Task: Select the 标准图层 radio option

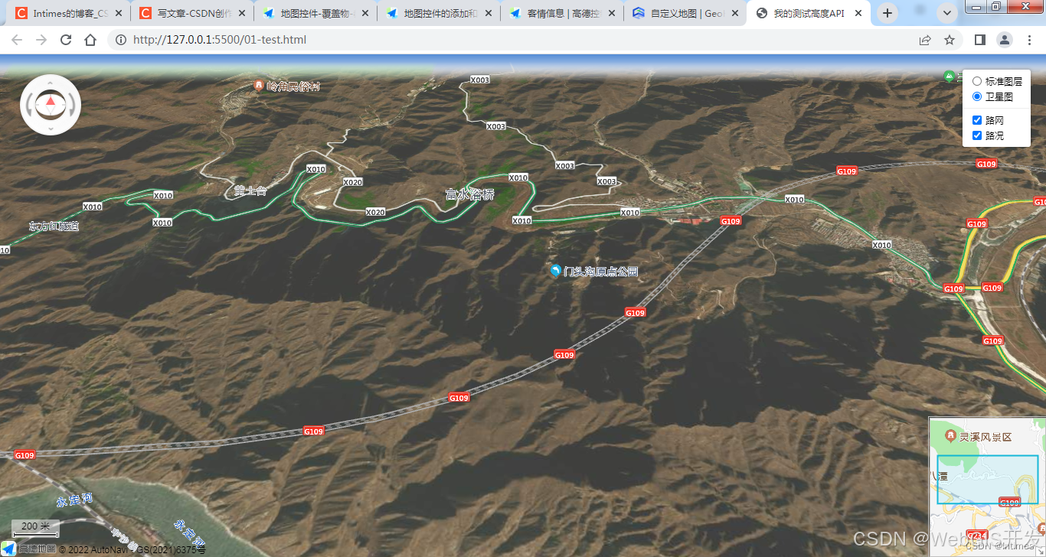Action: coord(977,81)
